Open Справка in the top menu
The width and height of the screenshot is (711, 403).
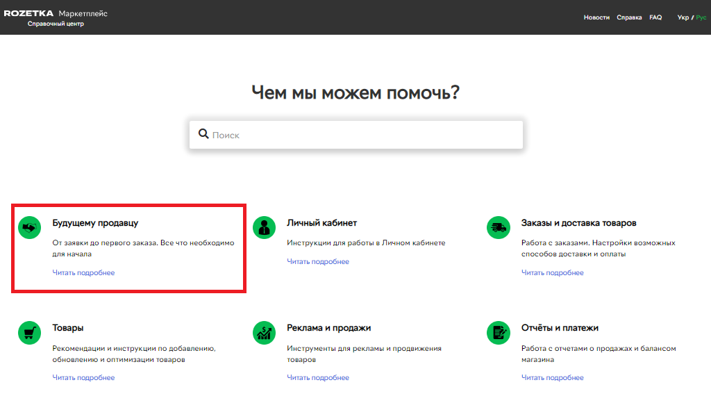point(629,17)
